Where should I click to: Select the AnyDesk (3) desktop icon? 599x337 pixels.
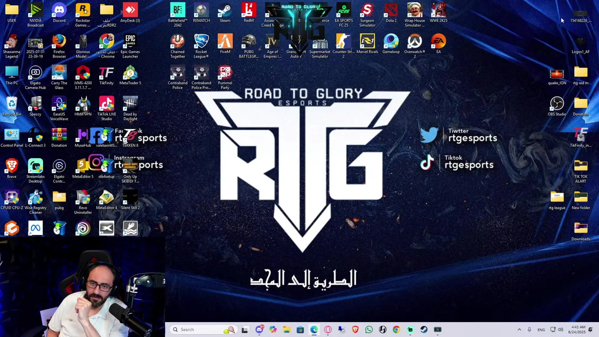130,13
